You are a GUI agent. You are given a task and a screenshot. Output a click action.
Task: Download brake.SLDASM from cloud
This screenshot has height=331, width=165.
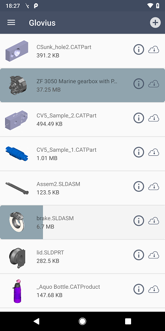coord(154,221)
